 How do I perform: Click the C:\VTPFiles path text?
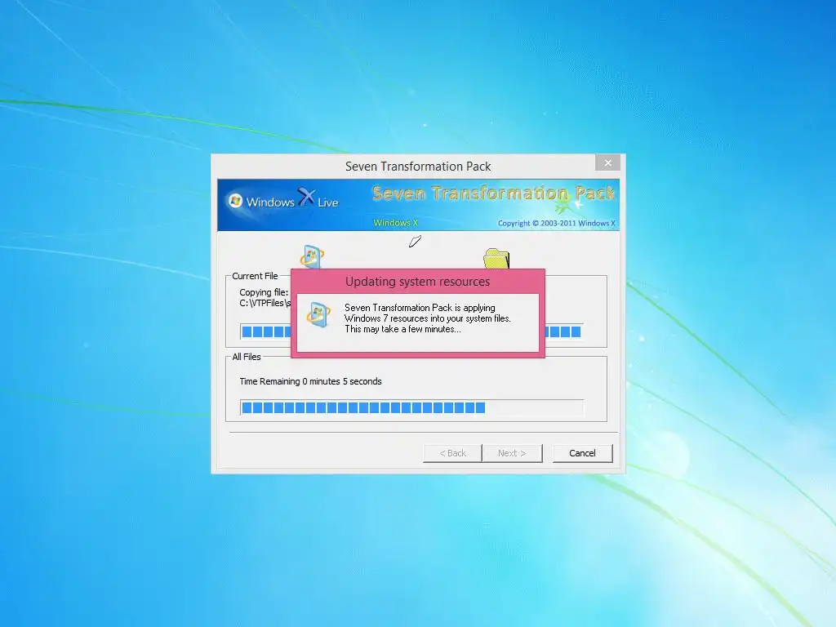(265, 303)
